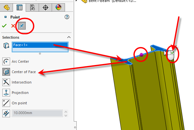Screen dimensions: 194x130
Task: Open the FeatureManager design tree tab
Action: pos(6,7)
